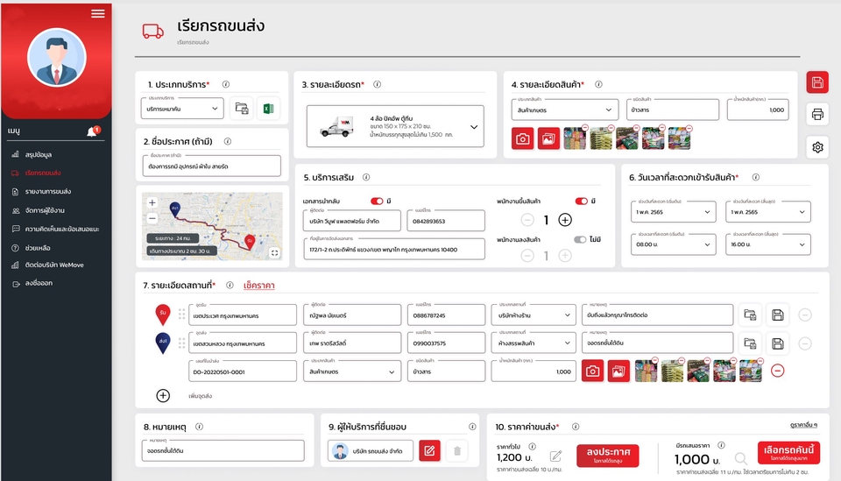Image resolution: width=841 pixels, height=481 pixels.
Task: Decrease loading staff count with minus
Action: 527,220
